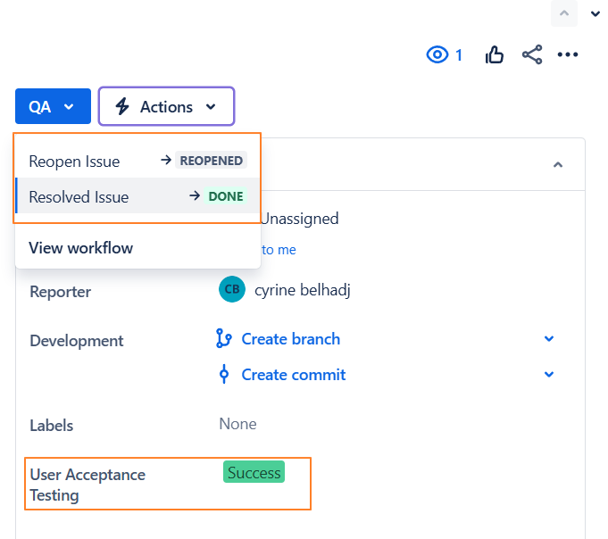The height and width of the screenshot is (539, 608).
Task: Expand the Create branch options chevron
Action: [x=549, y=339]
